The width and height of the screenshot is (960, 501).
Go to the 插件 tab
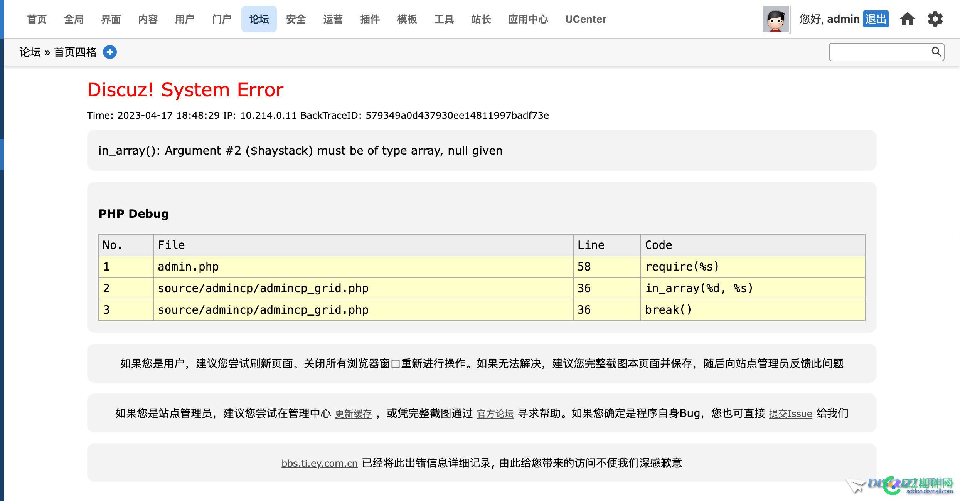tap(370, 19)
